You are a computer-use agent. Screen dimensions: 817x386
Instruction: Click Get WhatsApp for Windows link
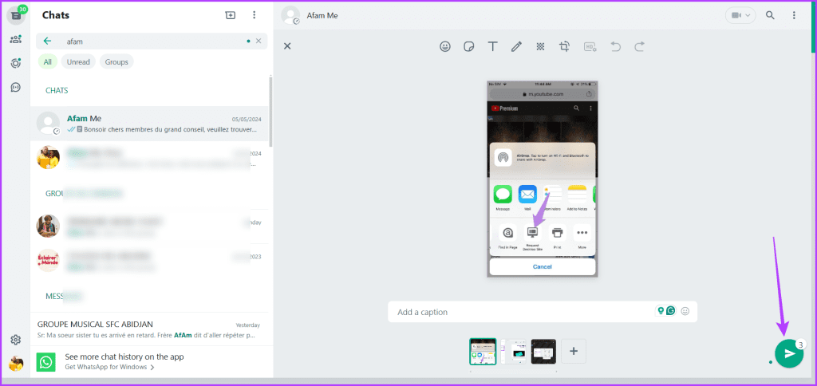click(109, 368)
